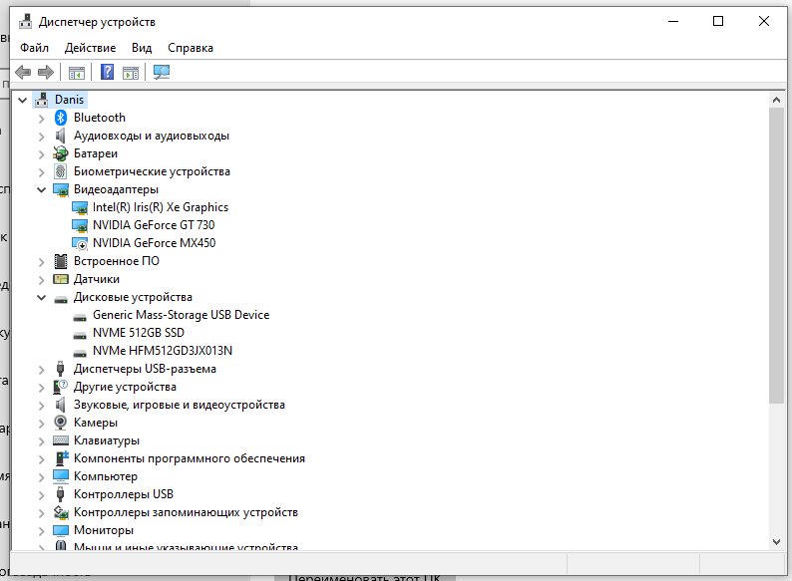Screen dimensions: 792x581
Task: Click the Back arrow toolbar icon
Action: tap(23, 72)
